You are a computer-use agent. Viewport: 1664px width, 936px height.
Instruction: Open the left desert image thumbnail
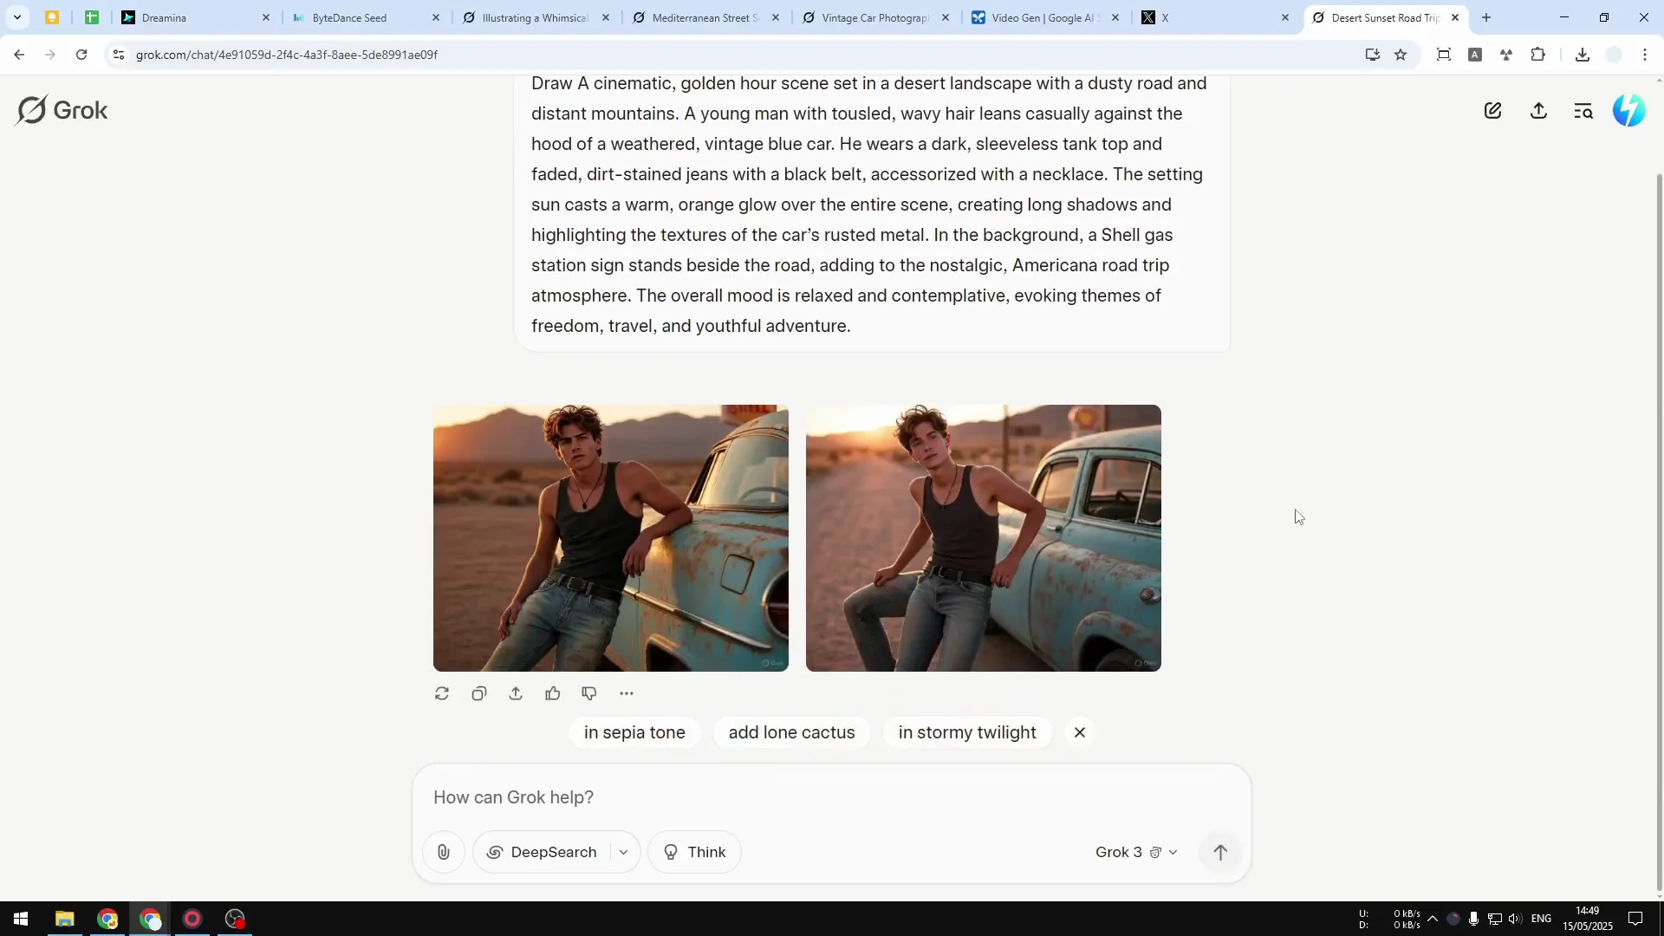[x=611, y=537]
